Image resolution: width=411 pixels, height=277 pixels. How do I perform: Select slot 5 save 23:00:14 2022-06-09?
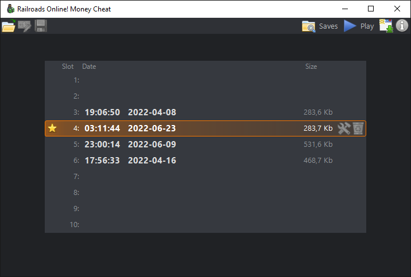pyautogui.click(x=205, y=145)
